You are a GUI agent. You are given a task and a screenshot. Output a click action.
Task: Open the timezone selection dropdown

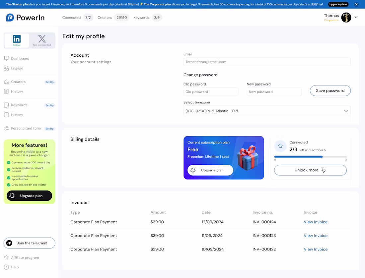267,111
